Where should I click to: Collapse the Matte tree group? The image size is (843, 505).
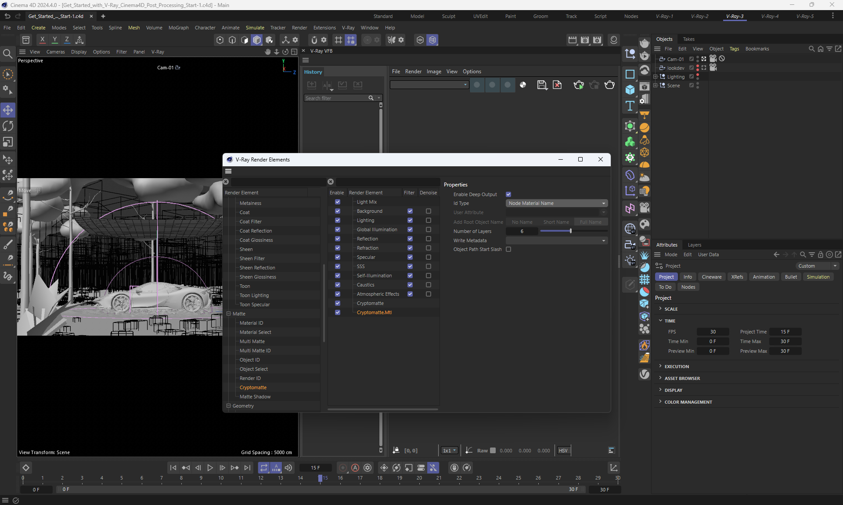tap(228, 314)
